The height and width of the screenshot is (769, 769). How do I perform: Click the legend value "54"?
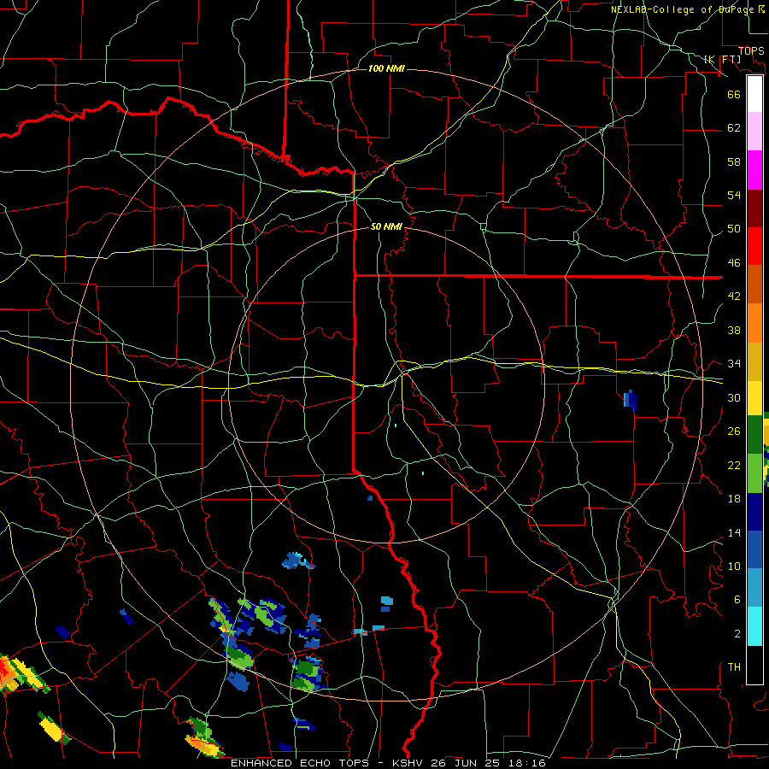click(734, 195)
